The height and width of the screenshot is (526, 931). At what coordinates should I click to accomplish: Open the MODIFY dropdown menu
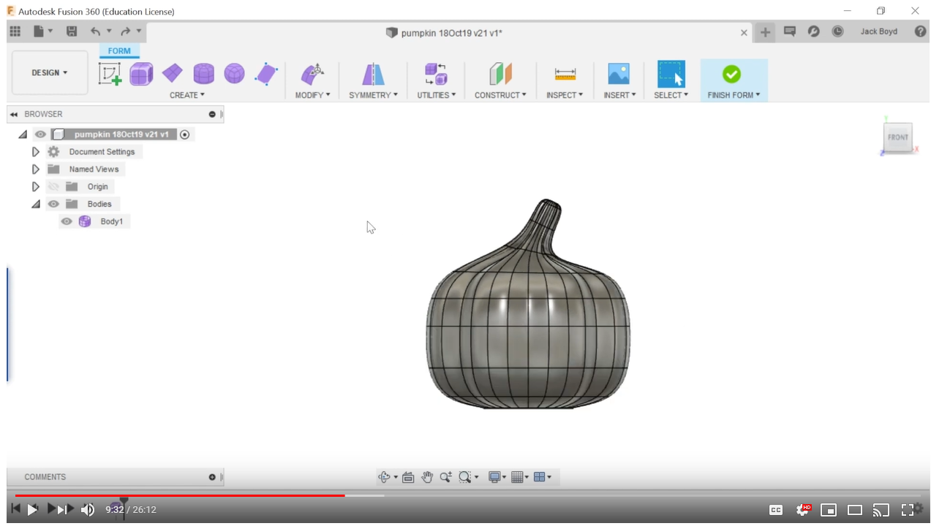(313, 95)
